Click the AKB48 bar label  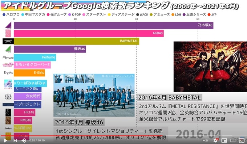click(158, 33)
